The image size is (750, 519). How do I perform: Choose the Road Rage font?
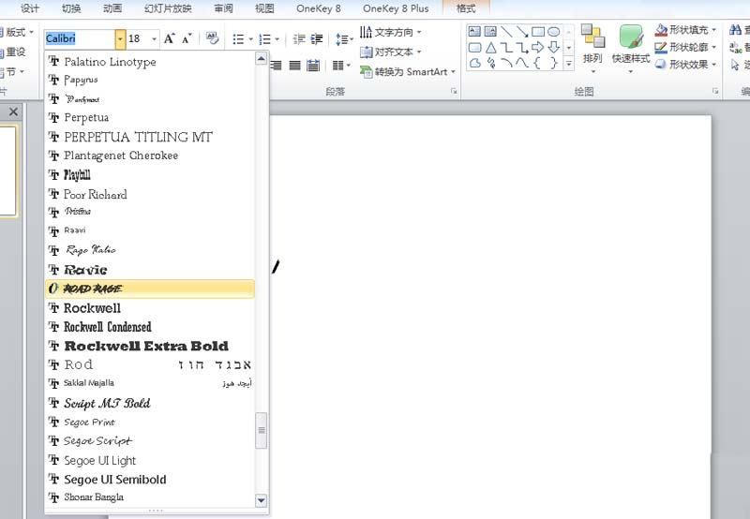tap(150, 289)
